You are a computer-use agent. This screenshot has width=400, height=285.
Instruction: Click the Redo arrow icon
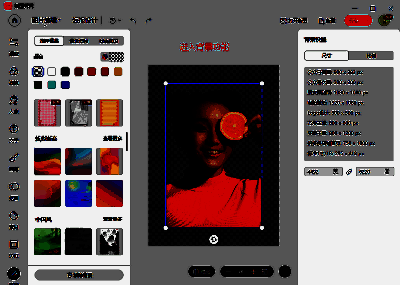coord(148,21)
